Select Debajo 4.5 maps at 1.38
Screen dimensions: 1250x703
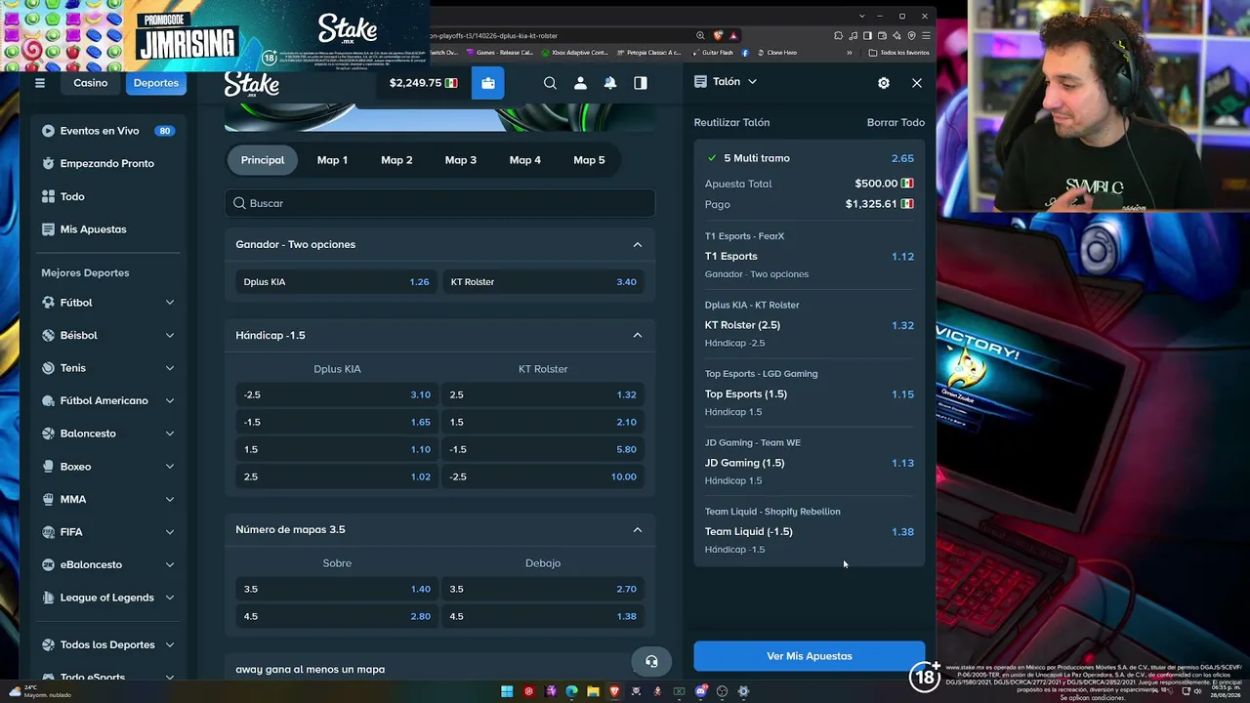543,616
